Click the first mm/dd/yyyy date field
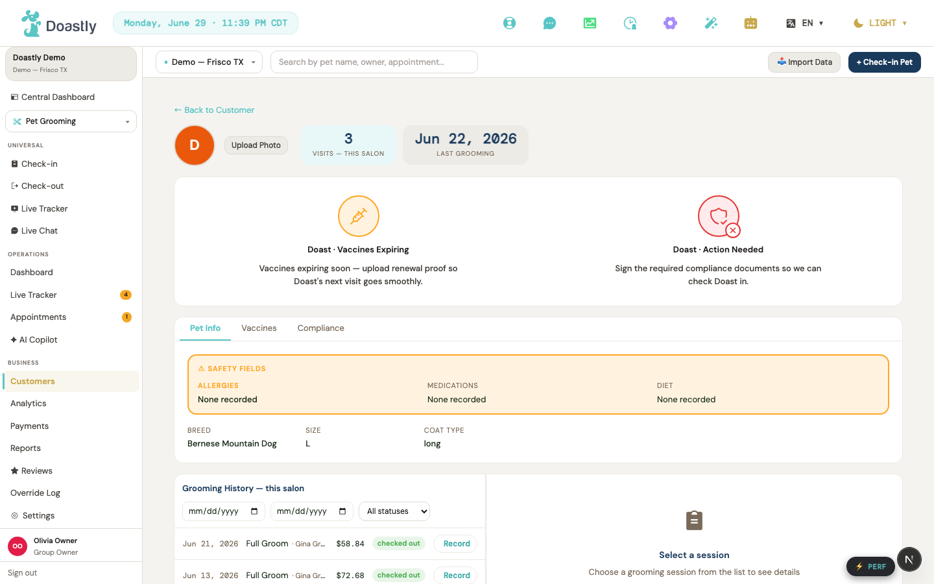This screenshot has width=934, height=584. coord(224,511)
